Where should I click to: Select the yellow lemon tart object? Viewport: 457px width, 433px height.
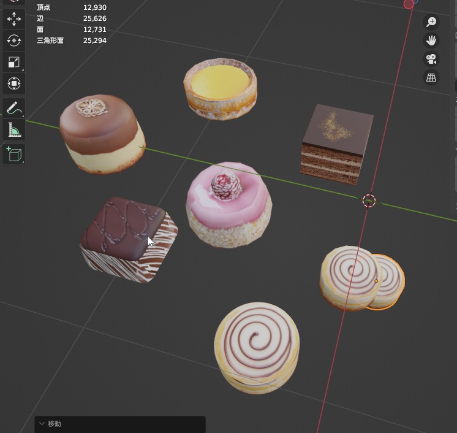click(221, 88)
